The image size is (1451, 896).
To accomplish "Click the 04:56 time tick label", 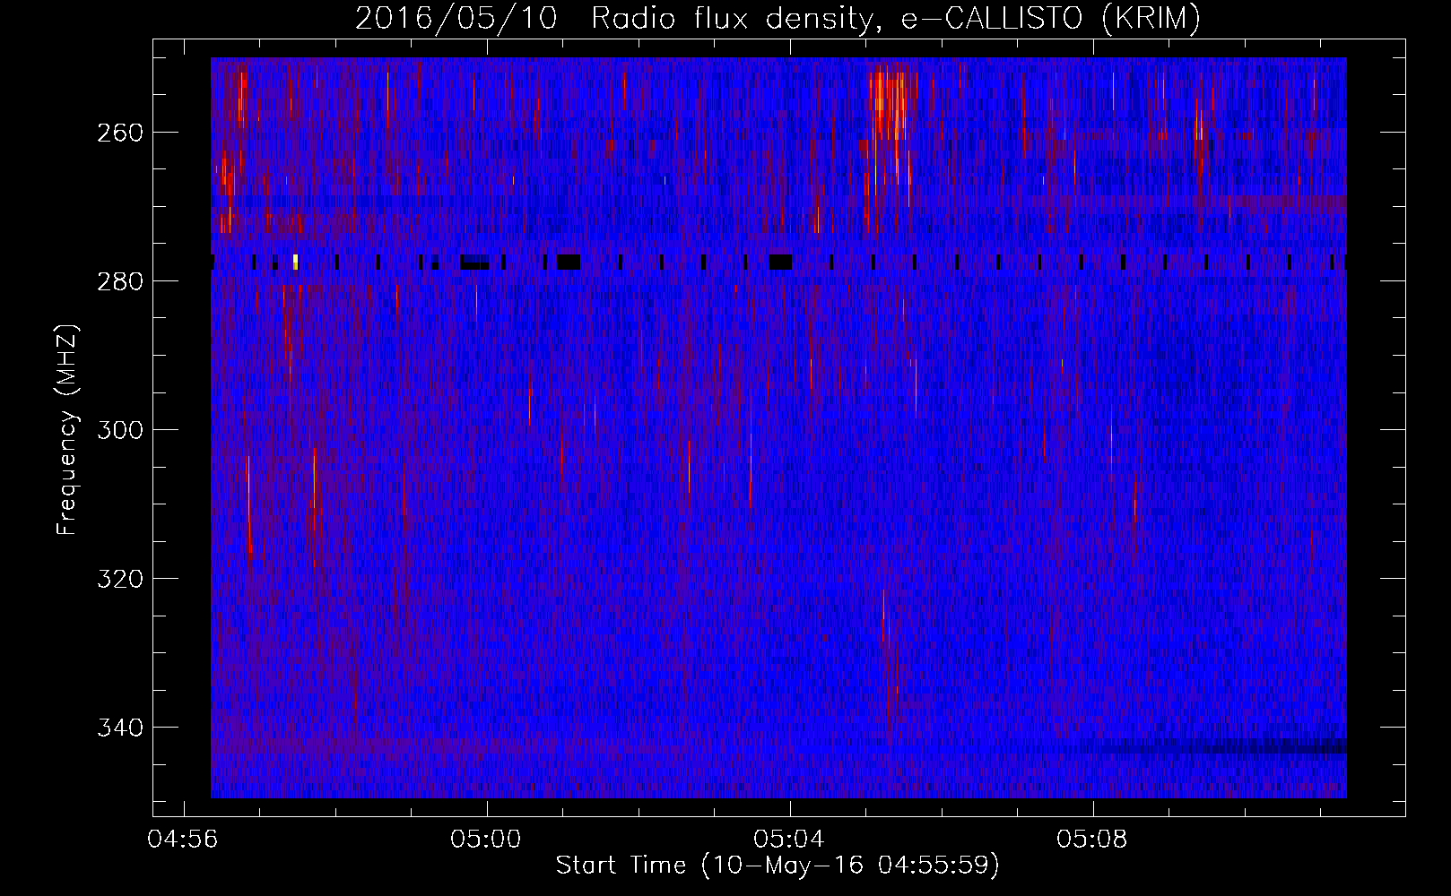I will (x=184, y=840).
